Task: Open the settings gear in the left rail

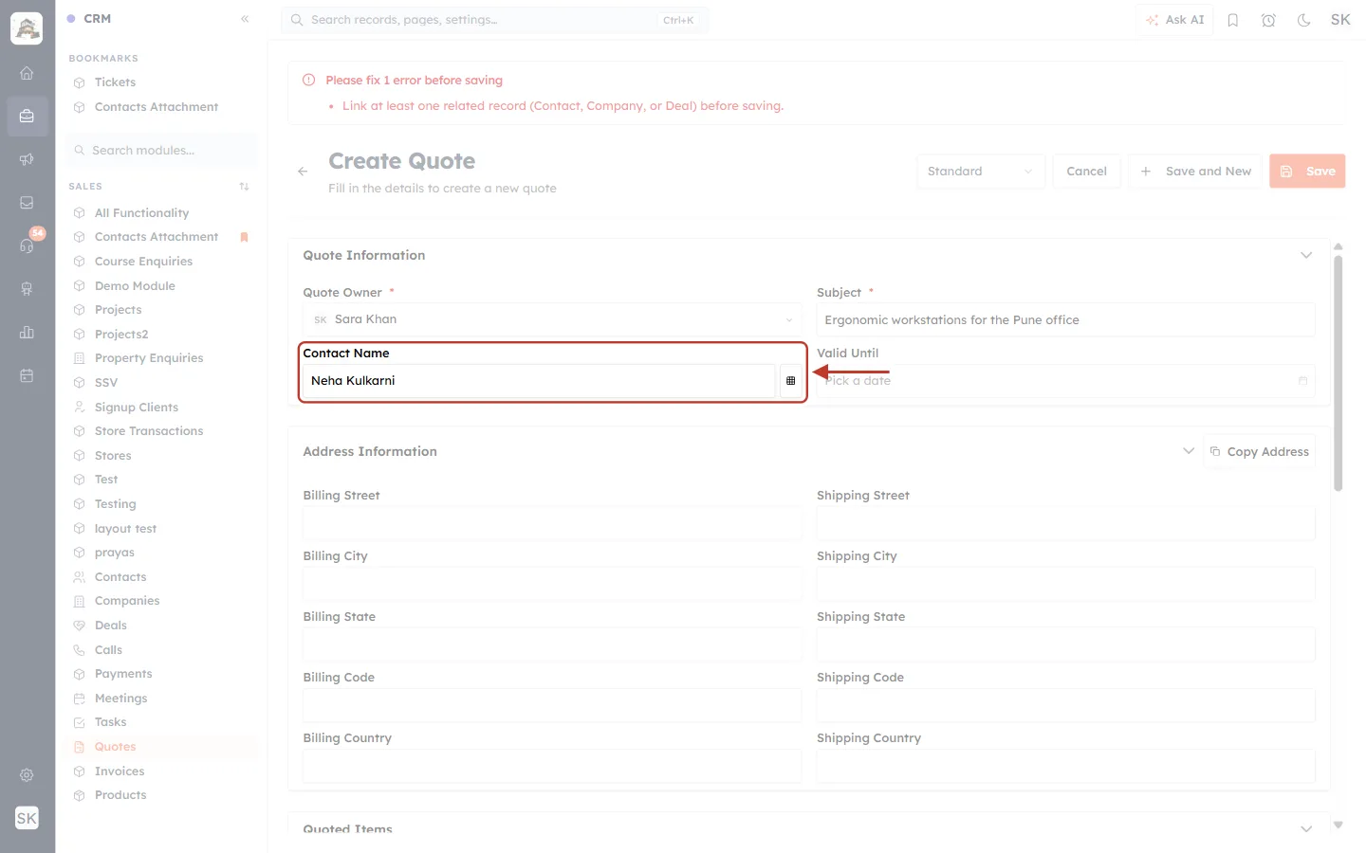Action: coord(27,775)
